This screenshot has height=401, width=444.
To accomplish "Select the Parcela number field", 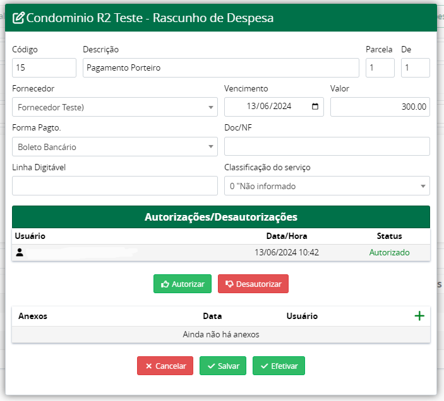I will pos(380,67).
